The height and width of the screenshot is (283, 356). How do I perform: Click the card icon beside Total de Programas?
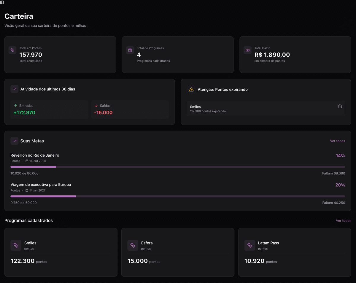point(130,50)
